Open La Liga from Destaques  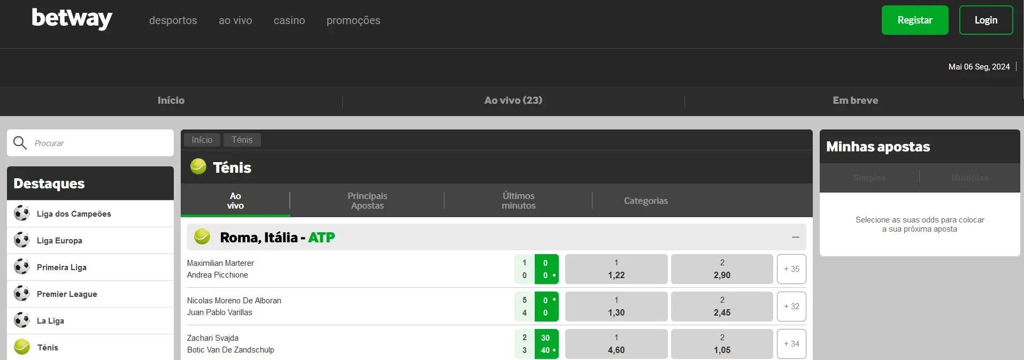(x=90, y=320)
